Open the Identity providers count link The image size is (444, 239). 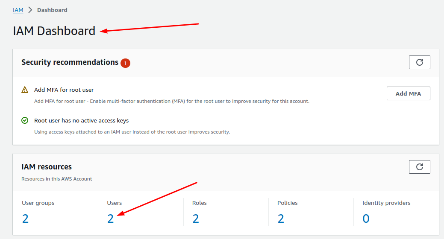click(x=366, y=219)
